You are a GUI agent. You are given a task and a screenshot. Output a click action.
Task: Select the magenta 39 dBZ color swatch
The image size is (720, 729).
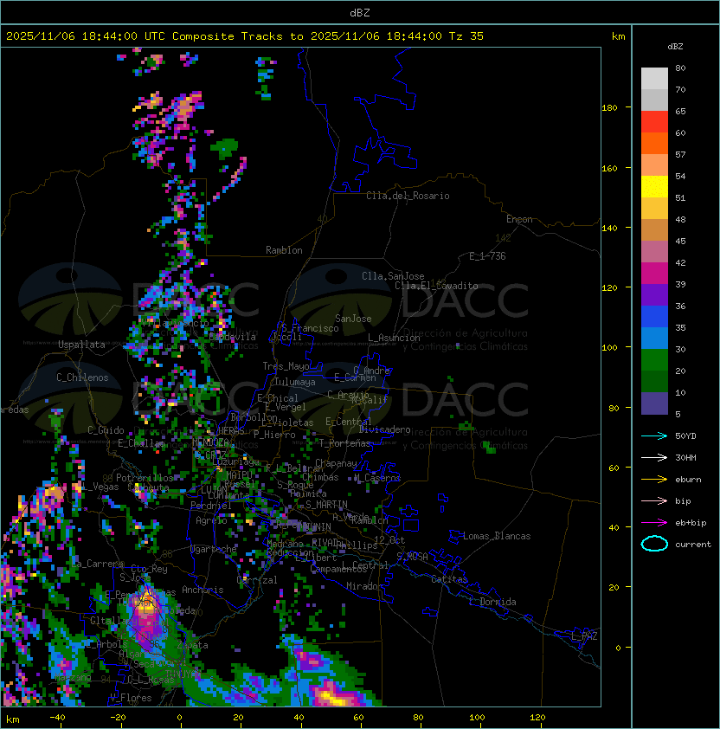[654, 274]
